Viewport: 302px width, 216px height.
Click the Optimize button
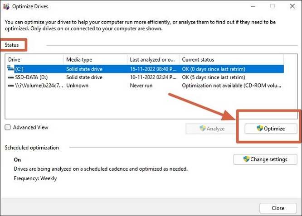click(x=271, y=129)
